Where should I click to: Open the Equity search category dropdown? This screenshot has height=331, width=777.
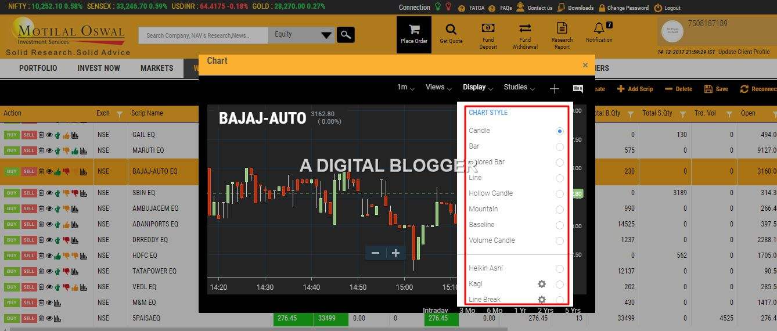coord(302,35)
